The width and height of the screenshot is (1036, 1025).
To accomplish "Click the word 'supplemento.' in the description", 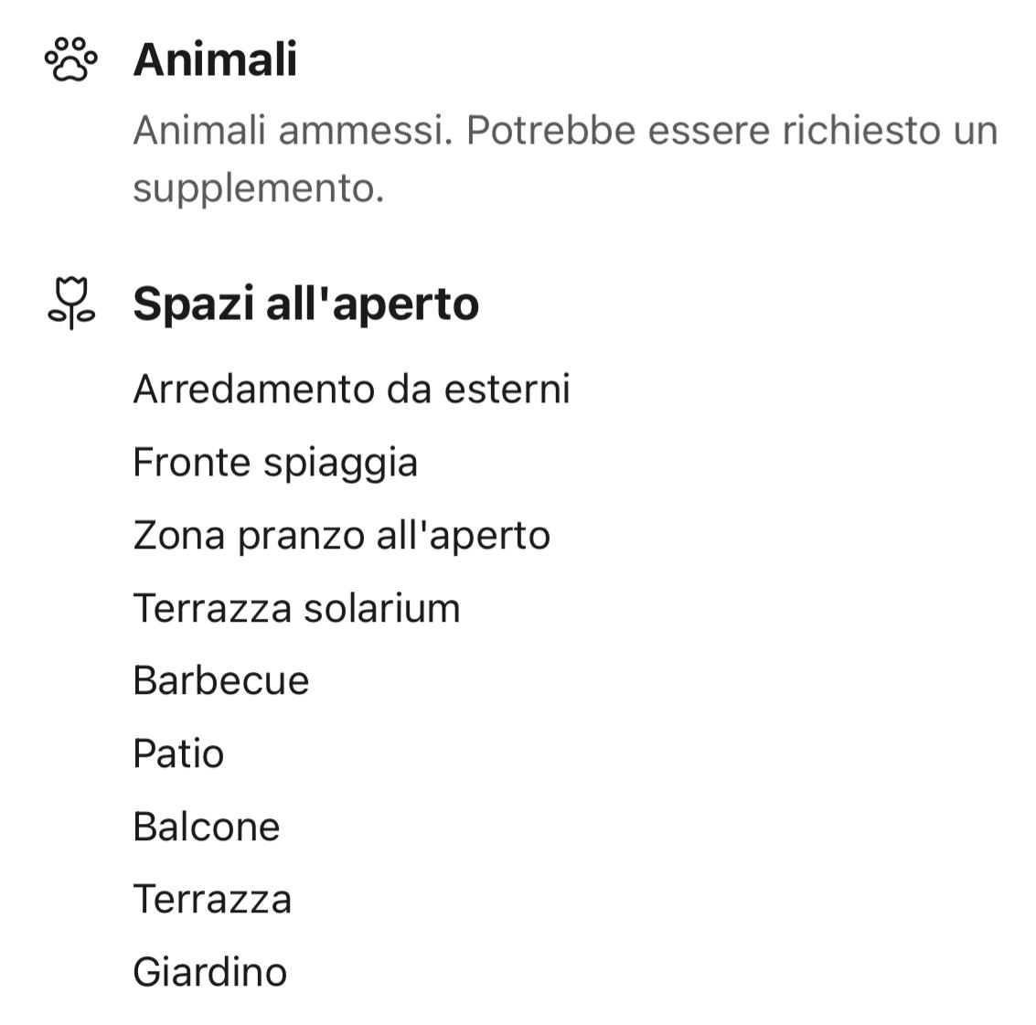I will tap(258, 188).
